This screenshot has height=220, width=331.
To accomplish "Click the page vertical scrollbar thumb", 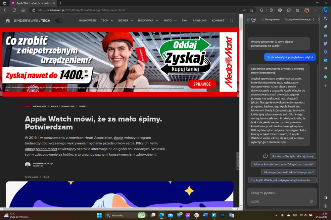I will point(241,24).
